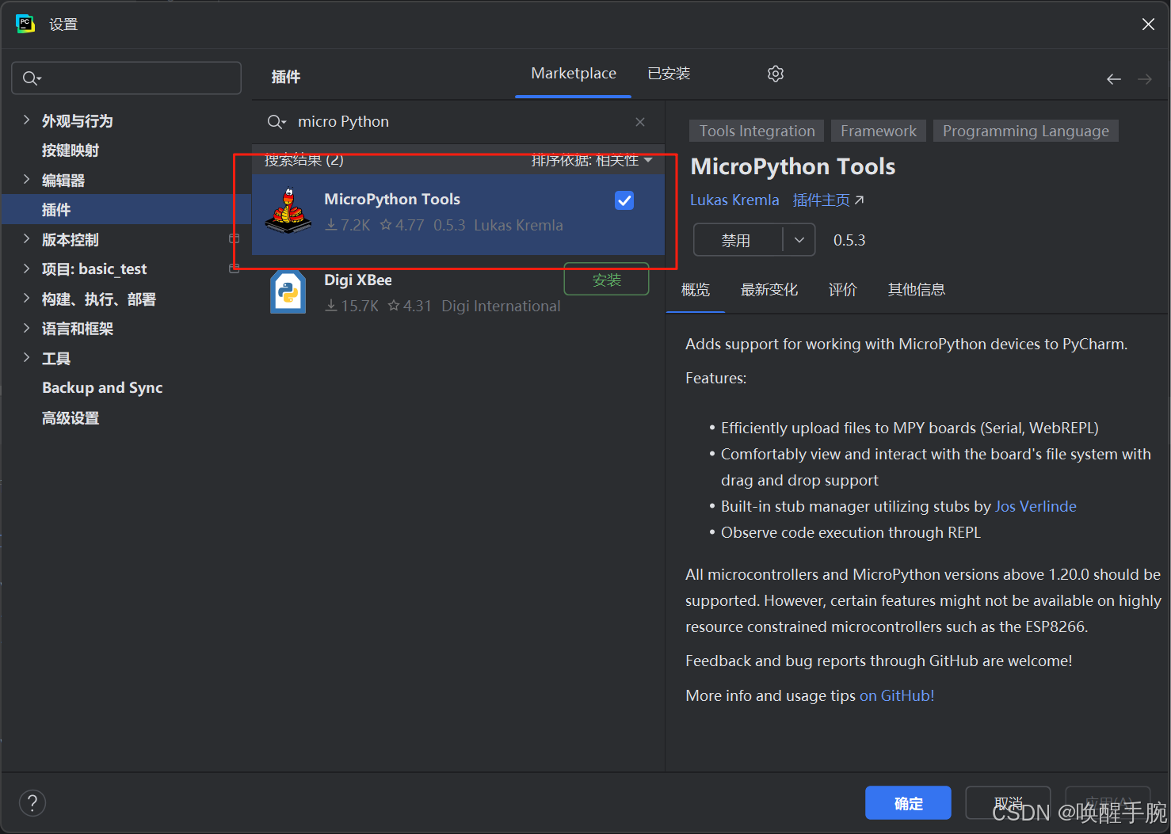Viewport: 1171px width, 834px height.
Task: Open the on GitHub! link
Action: 897,695
